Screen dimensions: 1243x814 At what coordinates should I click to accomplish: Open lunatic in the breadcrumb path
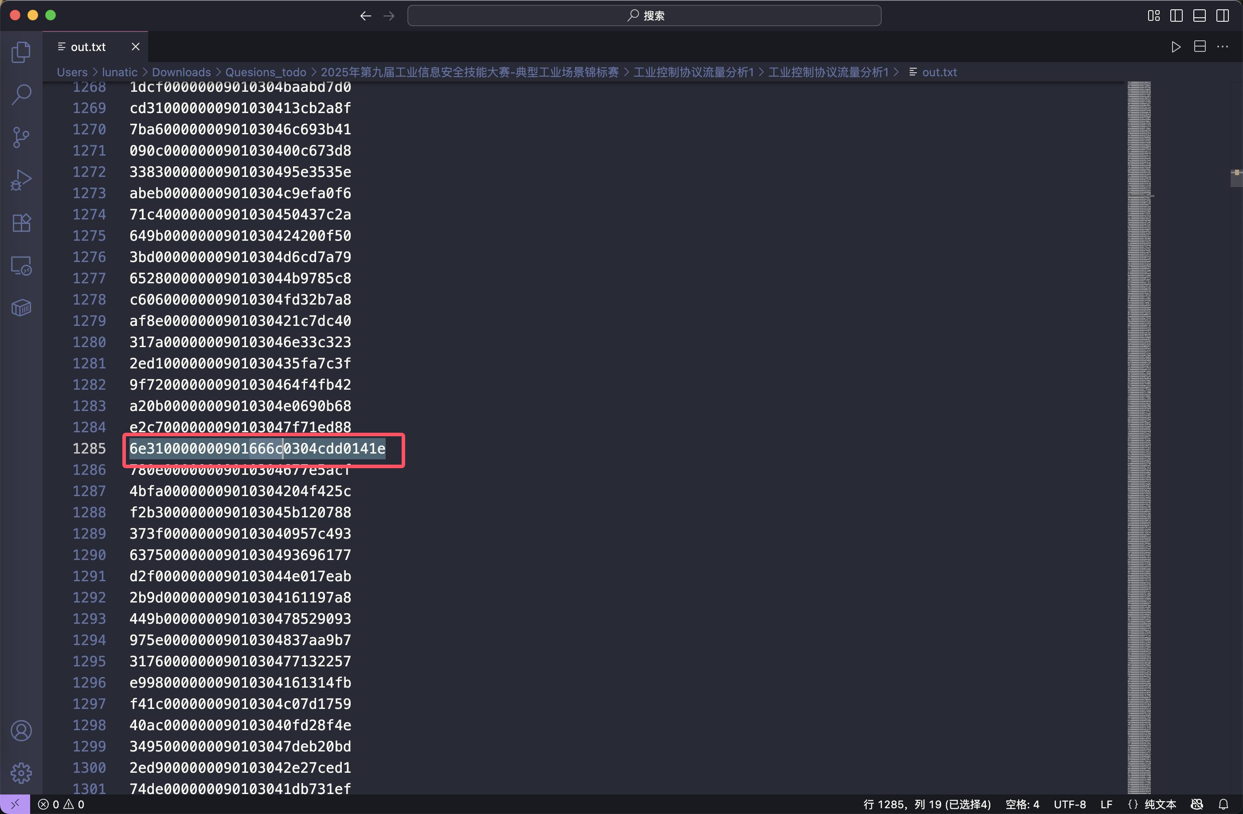pyautogui.click(x=120, y=72)
